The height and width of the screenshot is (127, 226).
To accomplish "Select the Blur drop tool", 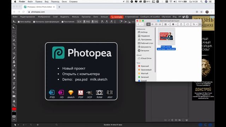I will coord(14,74).
